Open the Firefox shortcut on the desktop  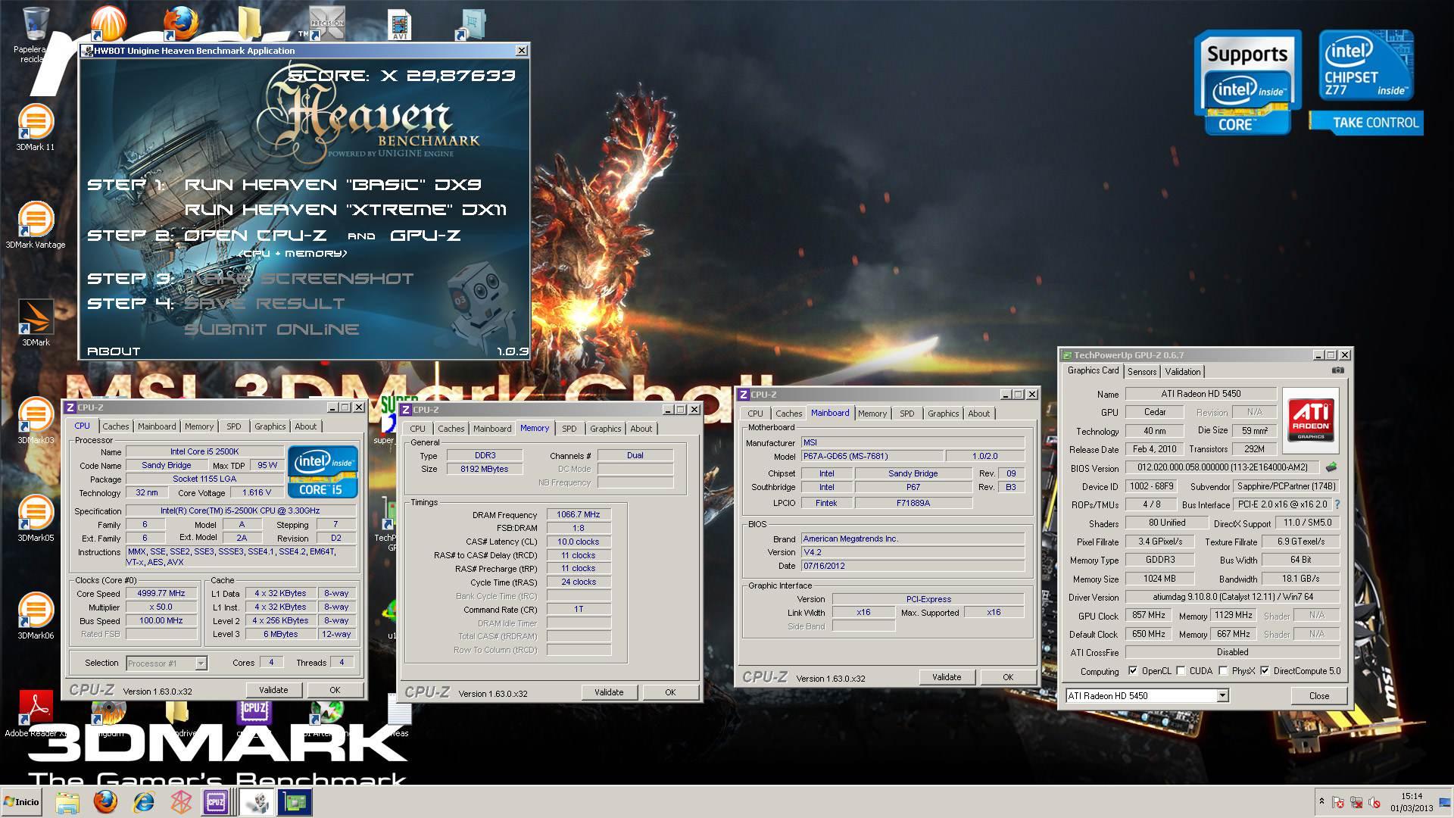[x=180, y=23]
